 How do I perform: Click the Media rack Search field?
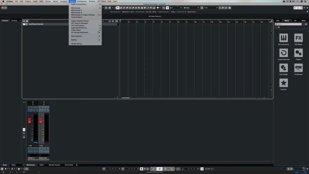[288, 24]
